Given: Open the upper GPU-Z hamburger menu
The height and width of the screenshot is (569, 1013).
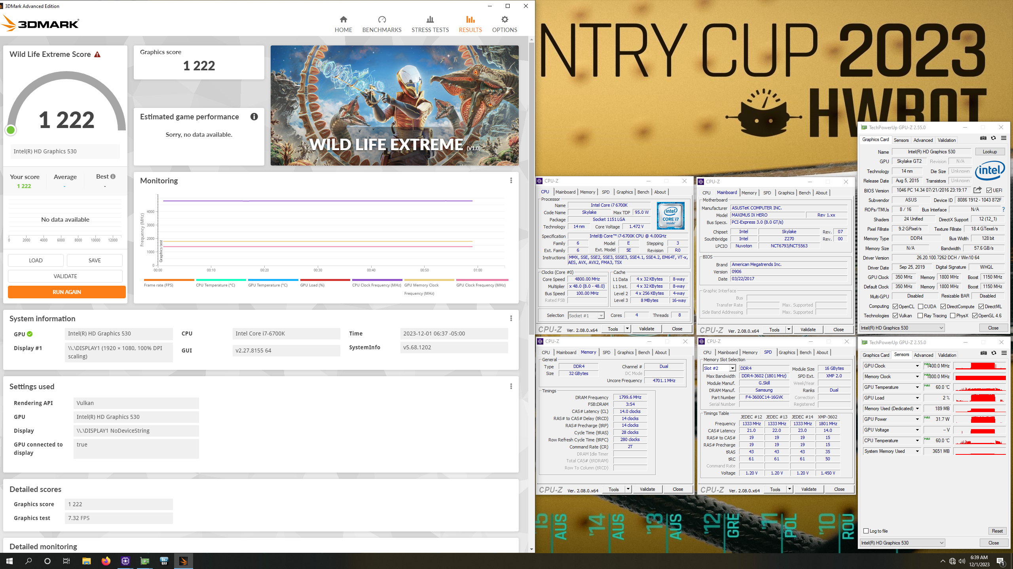Looking at the screenshot, I should click(1004, 138).
